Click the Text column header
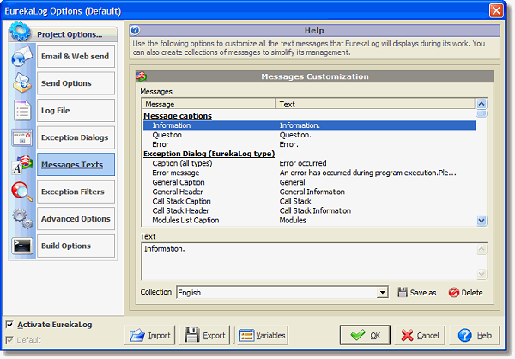Screen dimensions: 515x359 (x=375, y=104)
